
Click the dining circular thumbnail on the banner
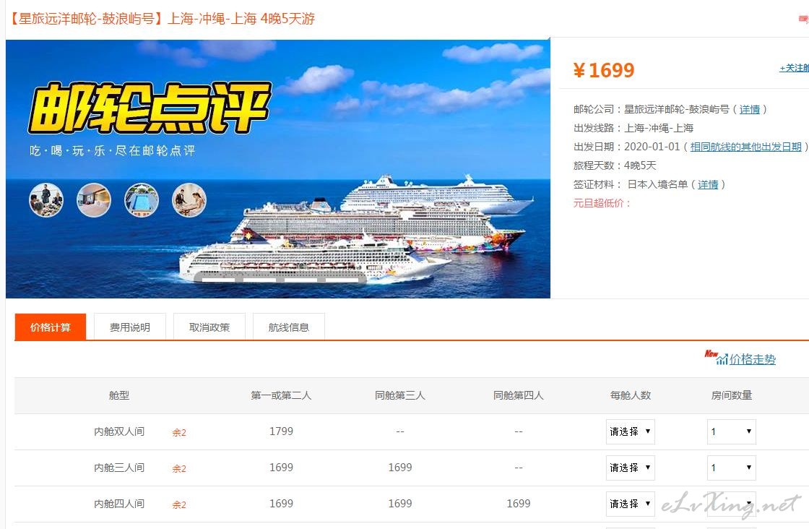coord(46,199)
